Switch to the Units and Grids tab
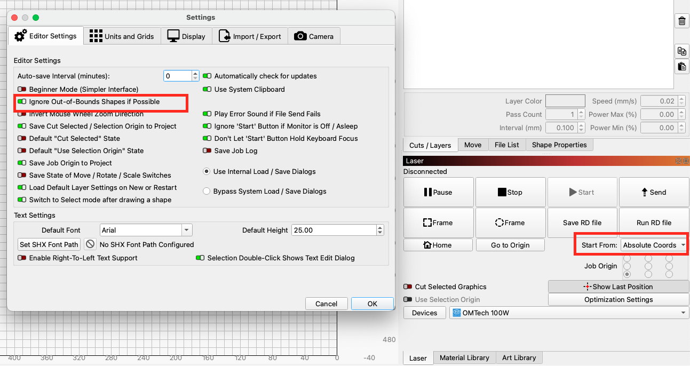This screenshot has height=366, width=690. coord(122,36)
